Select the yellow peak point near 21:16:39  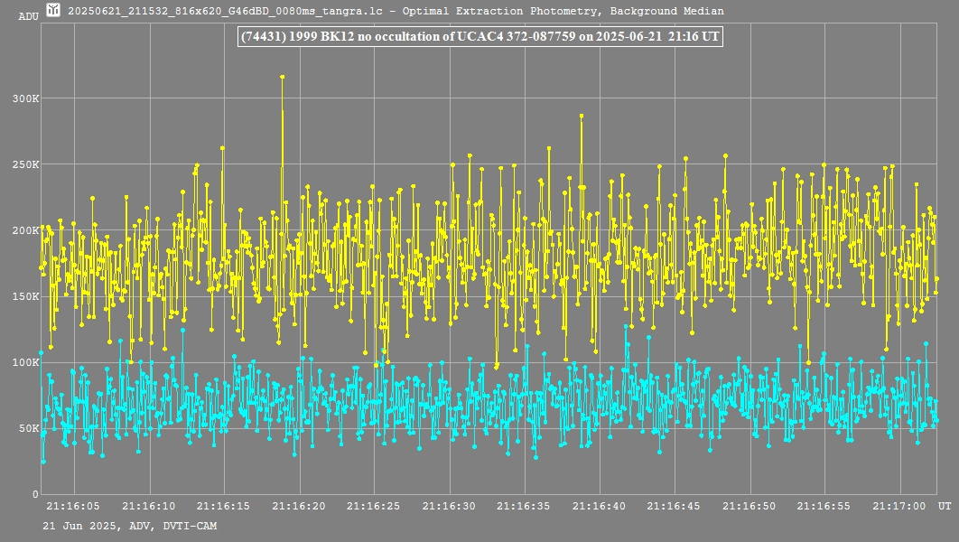pos(582,116)
